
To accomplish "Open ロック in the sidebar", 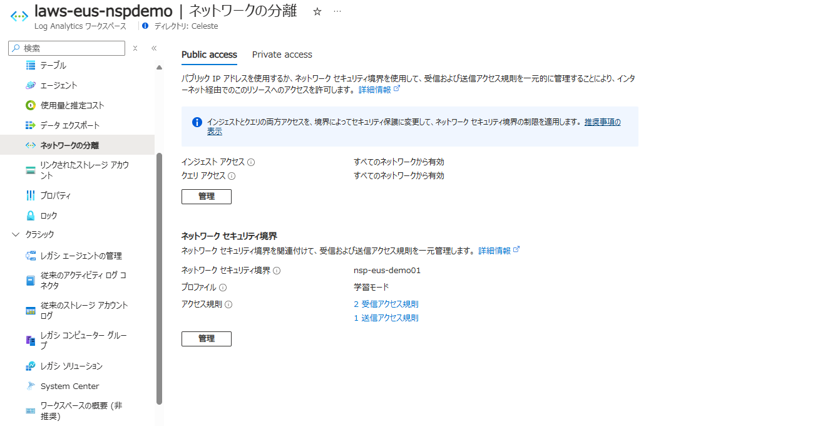I will coord(49,216).
